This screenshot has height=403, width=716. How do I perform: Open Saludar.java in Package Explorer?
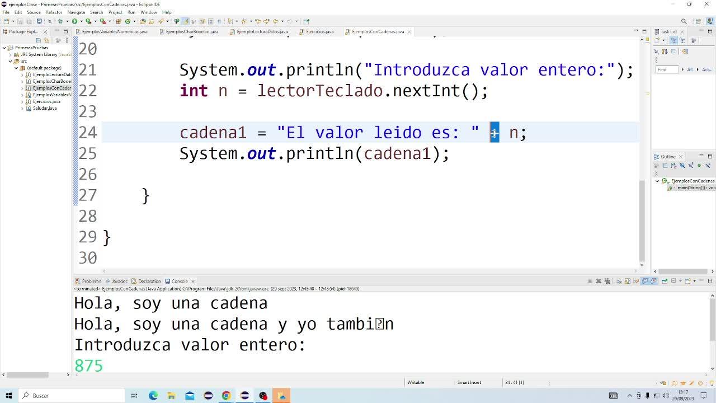pos(44,108)
